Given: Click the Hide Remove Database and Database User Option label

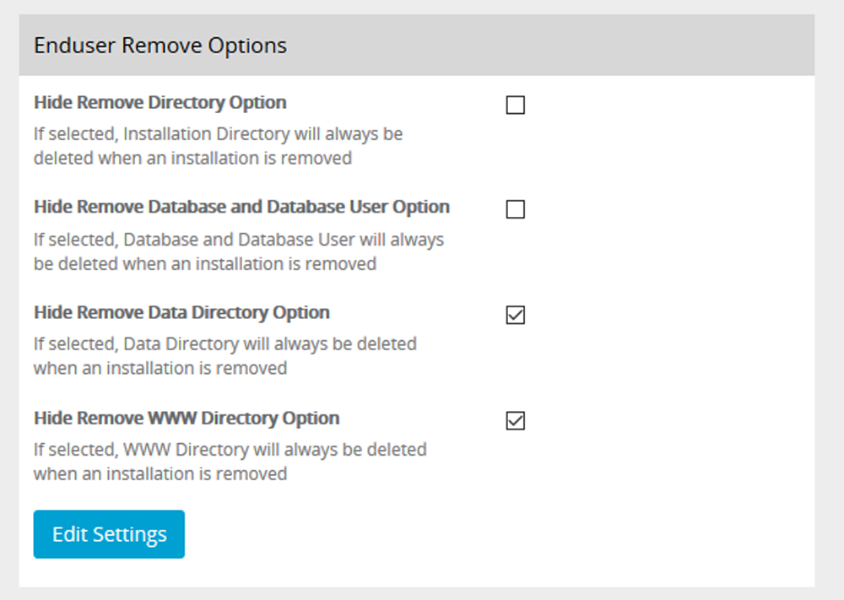Looking at the screenshot, I should 241,207.
